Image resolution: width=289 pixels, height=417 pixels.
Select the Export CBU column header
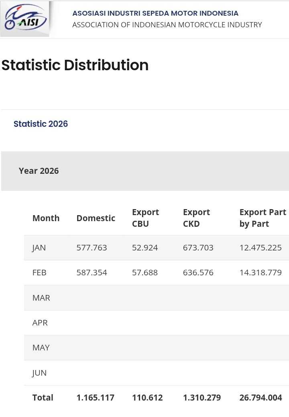tap(145, 218)
